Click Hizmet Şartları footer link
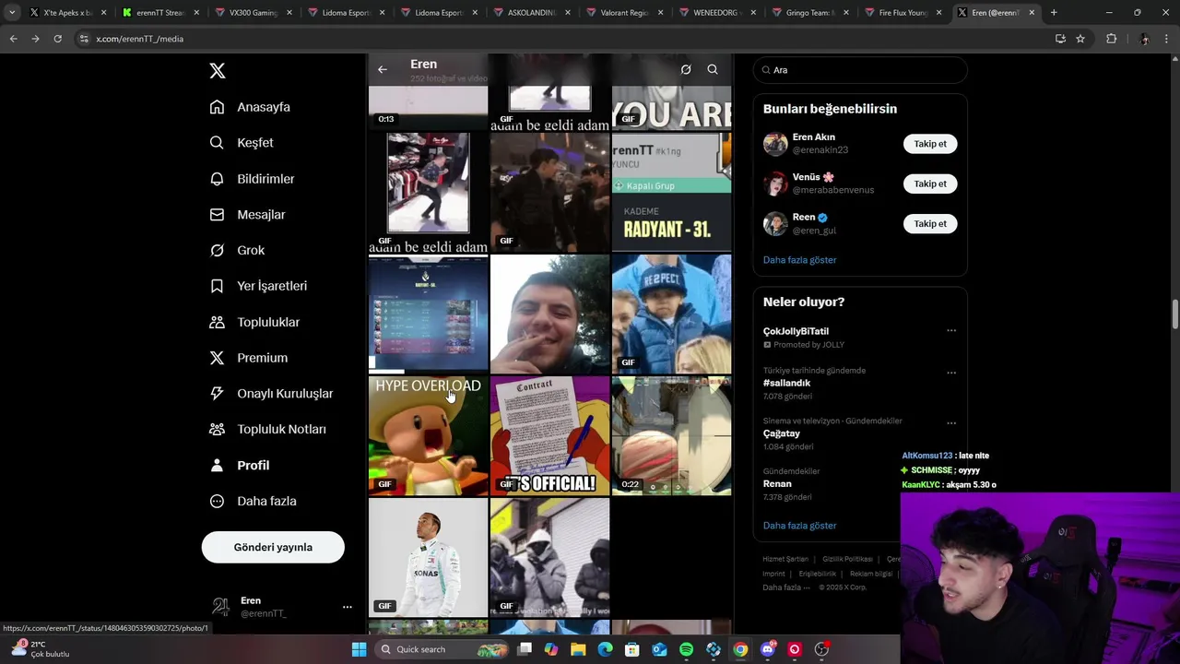This screenshot has width=1180, height=664. point(785,559)
